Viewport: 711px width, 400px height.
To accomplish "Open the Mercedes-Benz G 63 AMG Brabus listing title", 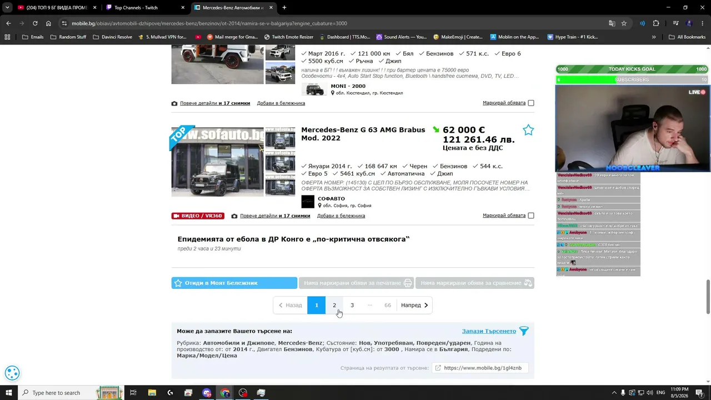I will click(x=363, y=134).
